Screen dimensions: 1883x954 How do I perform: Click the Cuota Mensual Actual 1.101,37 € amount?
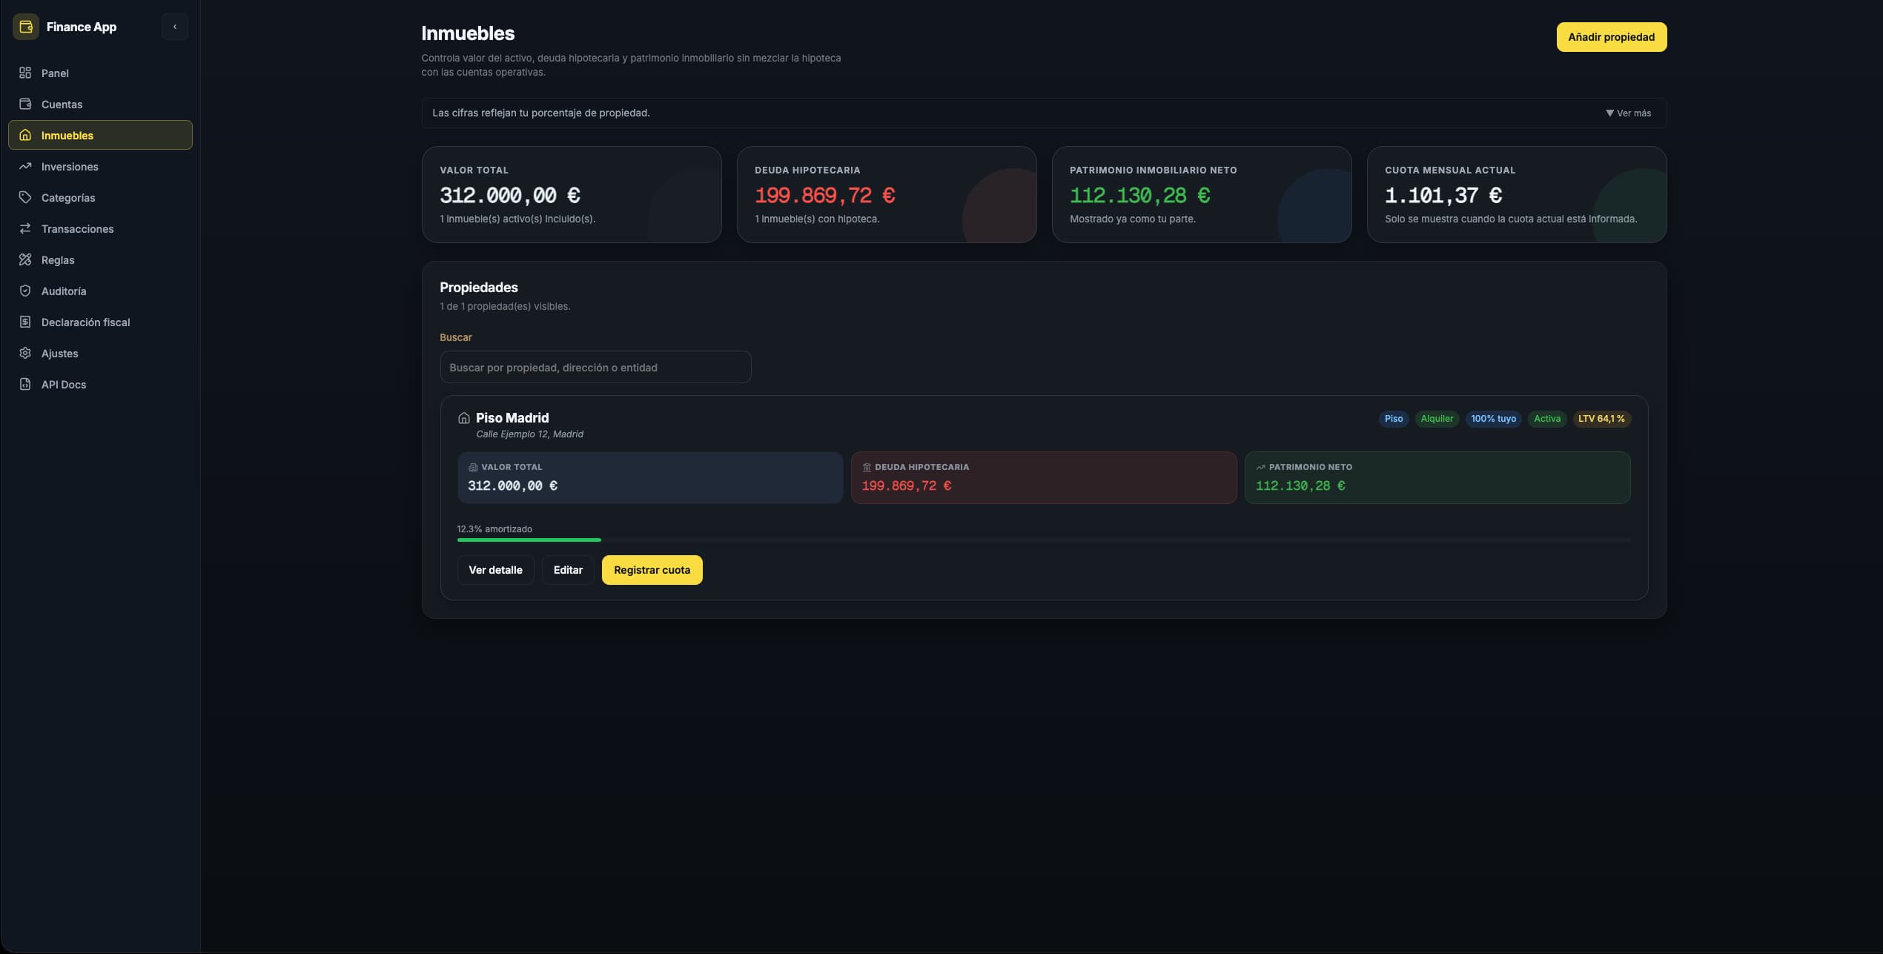(x=1443, y=195)
